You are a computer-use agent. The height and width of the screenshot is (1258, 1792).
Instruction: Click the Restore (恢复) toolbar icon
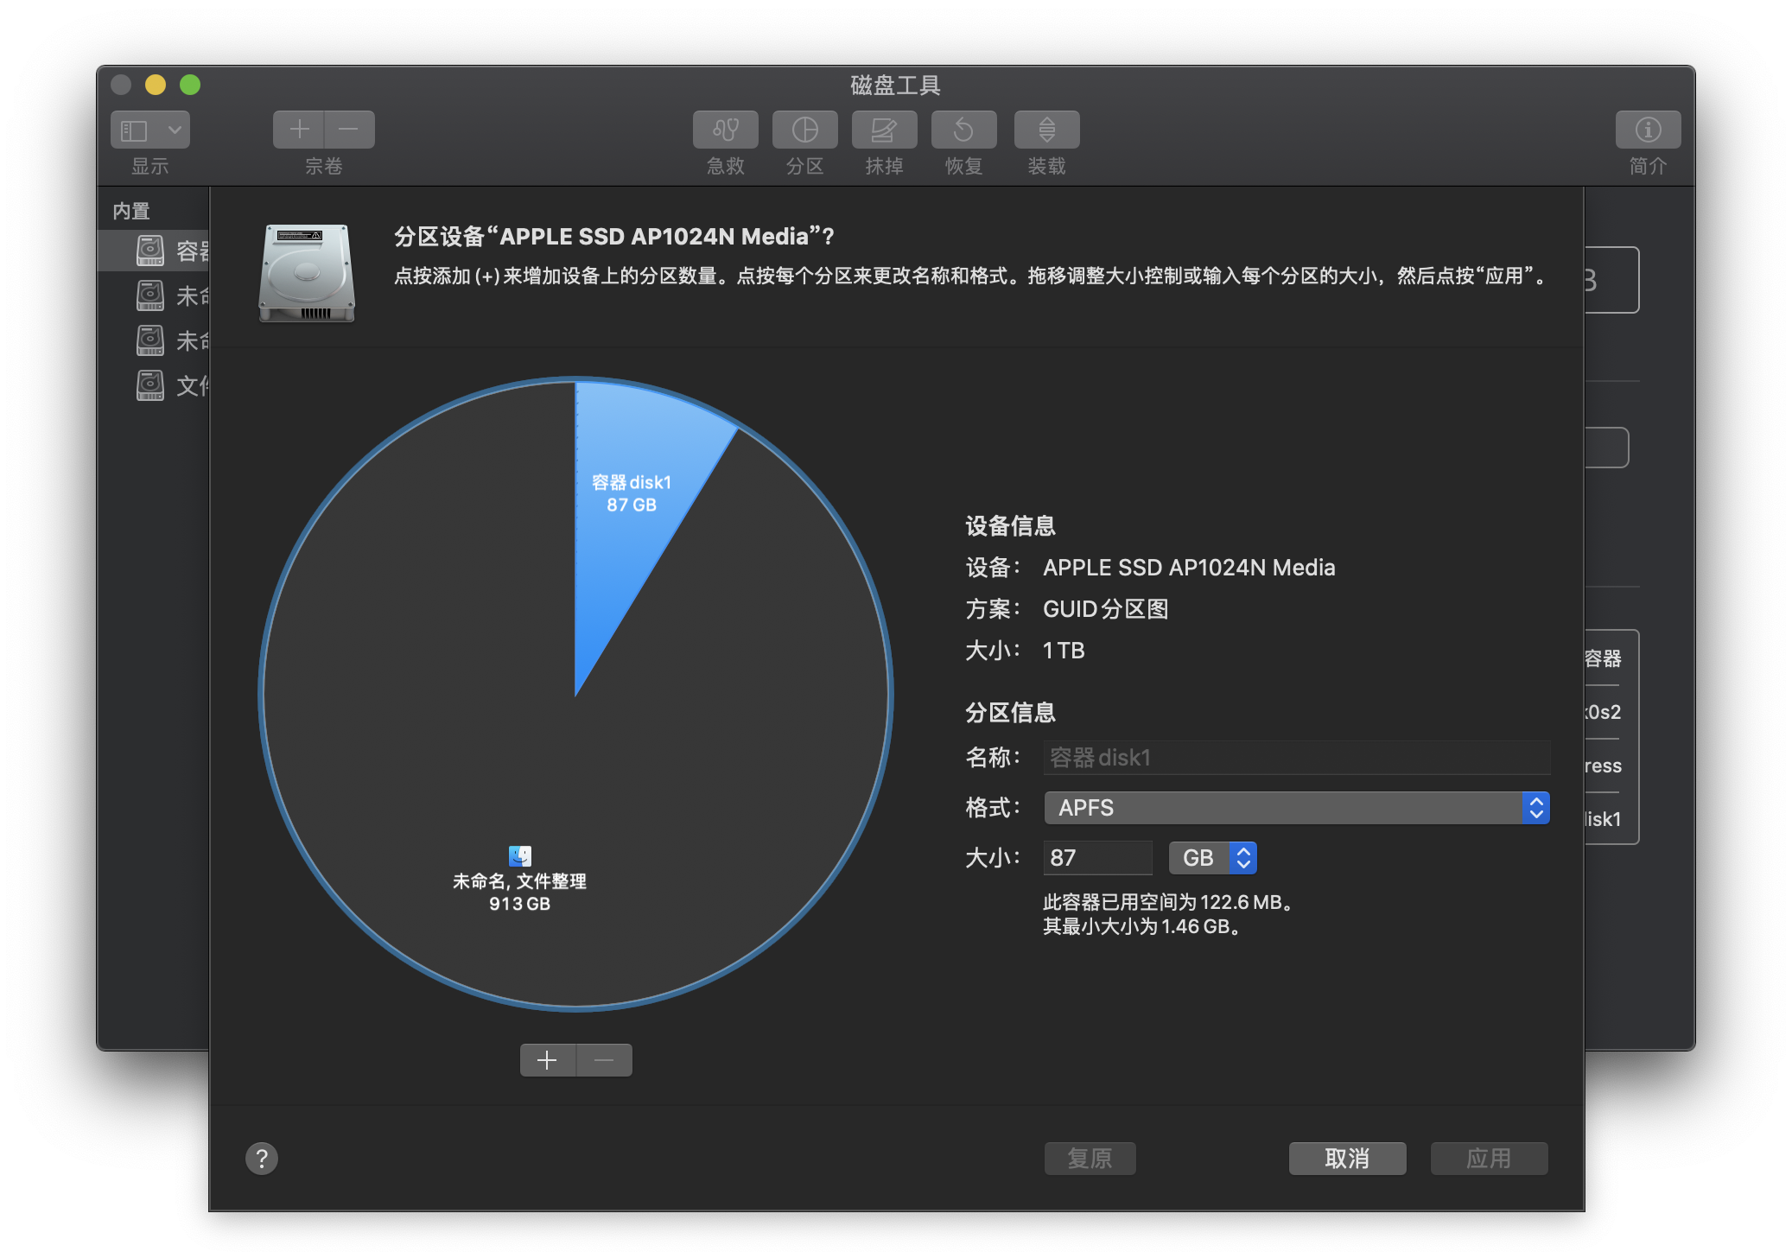pyautogui.click(x=963, y=130)
